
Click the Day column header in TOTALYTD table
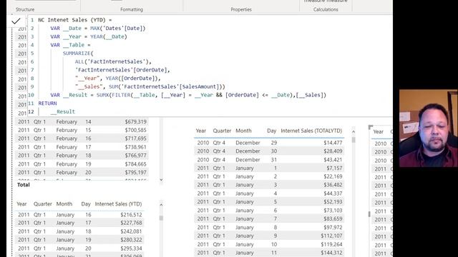pos(272,131)
